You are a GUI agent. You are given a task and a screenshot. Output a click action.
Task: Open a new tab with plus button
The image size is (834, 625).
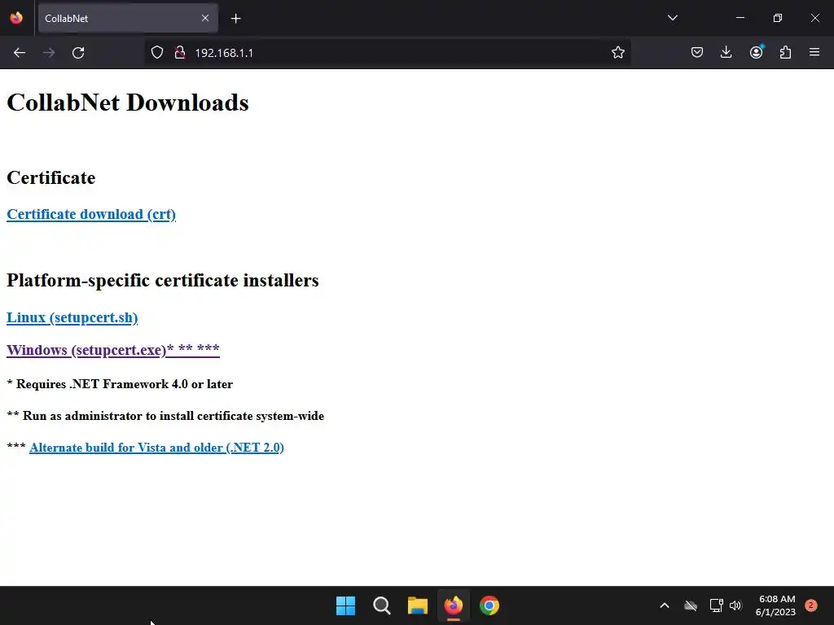(x=235, y=19)
